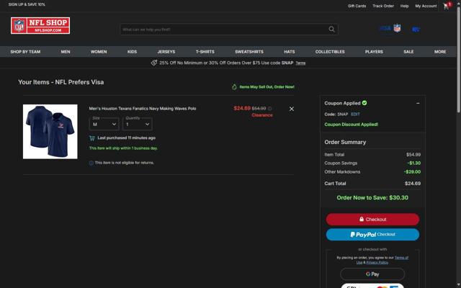Open the shopping cart icon
Image resolution: width=461 pixels, height=288 pixels.
[447, 6]
